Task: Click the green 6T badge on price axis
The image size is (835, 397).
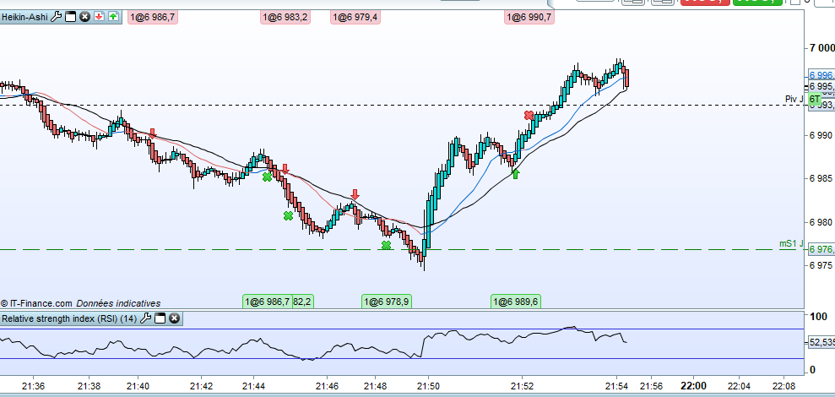Action: click(814, 99)
